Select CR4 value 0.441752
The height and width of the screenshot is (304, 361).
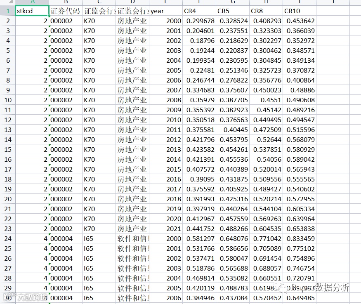pos(199,229)
